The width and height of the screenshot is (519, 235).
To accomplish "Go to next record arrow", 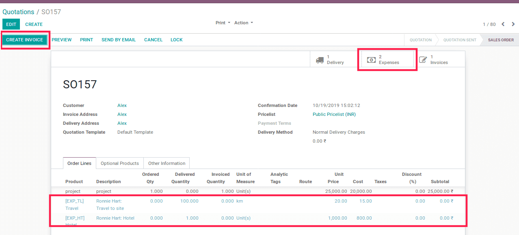I will [x=513, y=24].
